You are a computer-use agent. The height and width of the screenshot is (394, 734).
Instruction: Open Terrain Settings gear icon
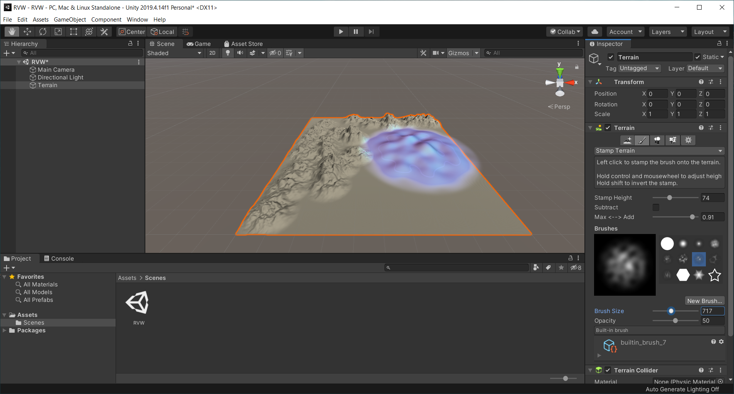[688, 140]
